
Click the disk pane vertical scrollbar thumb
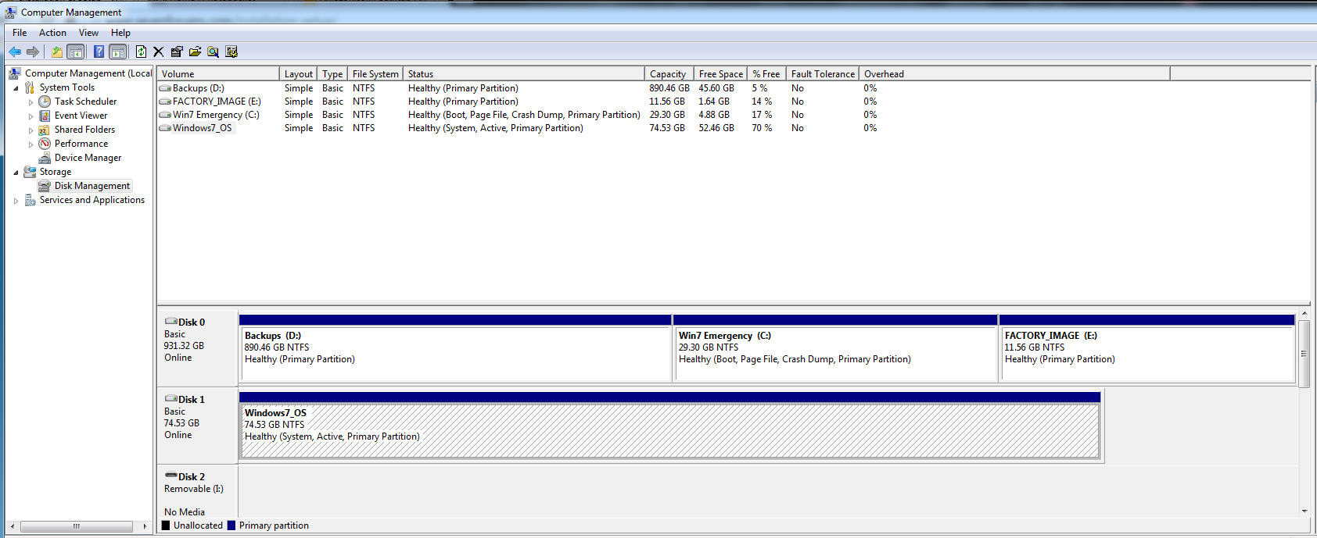(x=1304, y=353)
